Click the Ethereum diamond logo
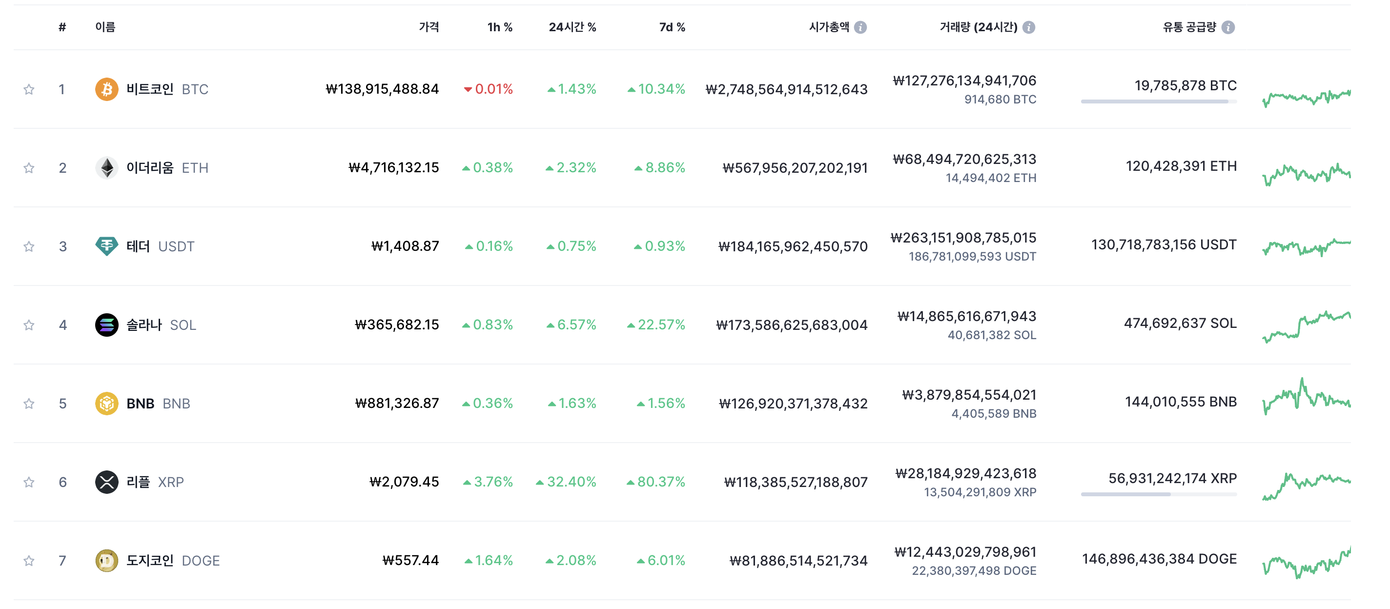 (106, 168)
